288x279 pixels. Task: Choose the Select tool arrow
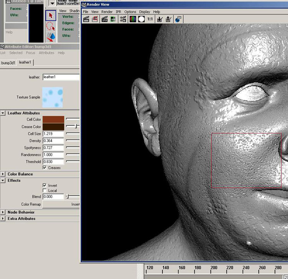coord(50,15)
